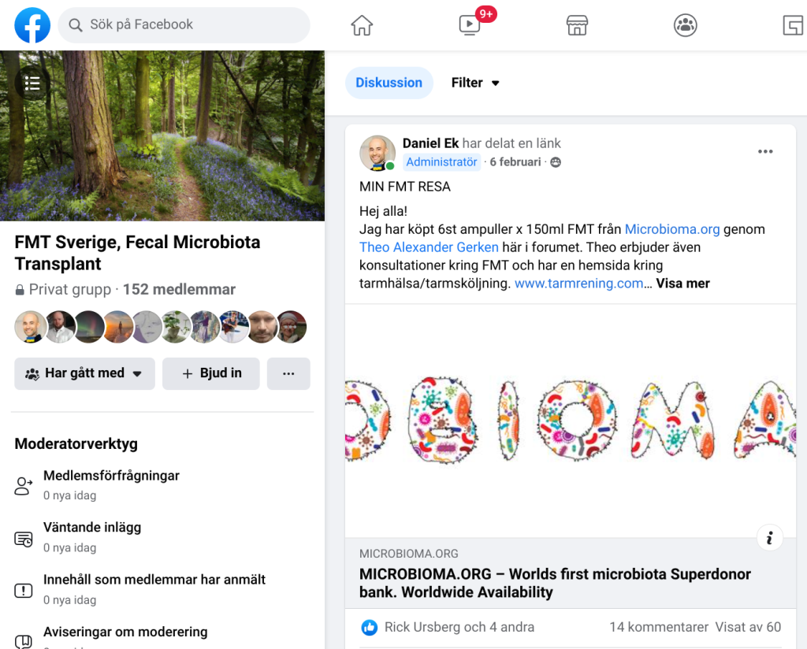The height and width of the screenshot is (649, 807).
Task: Open the group options ellipsis button
Action: tap(288, 373)
